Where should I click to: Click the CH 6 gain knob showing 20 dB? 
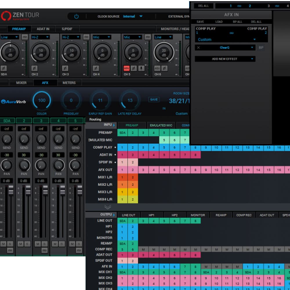164,52
